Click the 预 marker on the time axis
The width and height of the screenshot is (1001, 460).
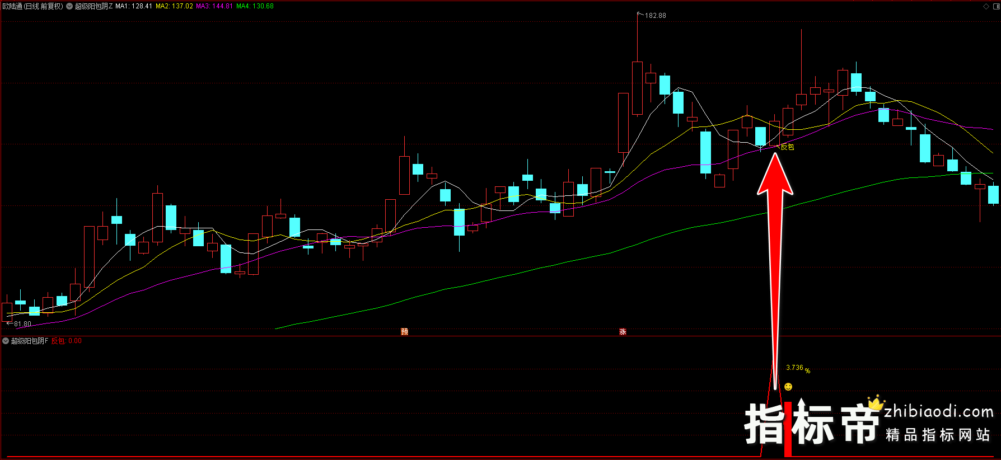click(x=405, y=332)
